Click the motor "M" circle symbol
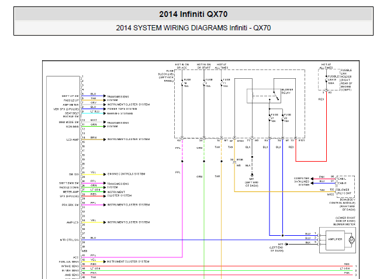The height and width of the screenshot is (279, 387). pos(352,240)
